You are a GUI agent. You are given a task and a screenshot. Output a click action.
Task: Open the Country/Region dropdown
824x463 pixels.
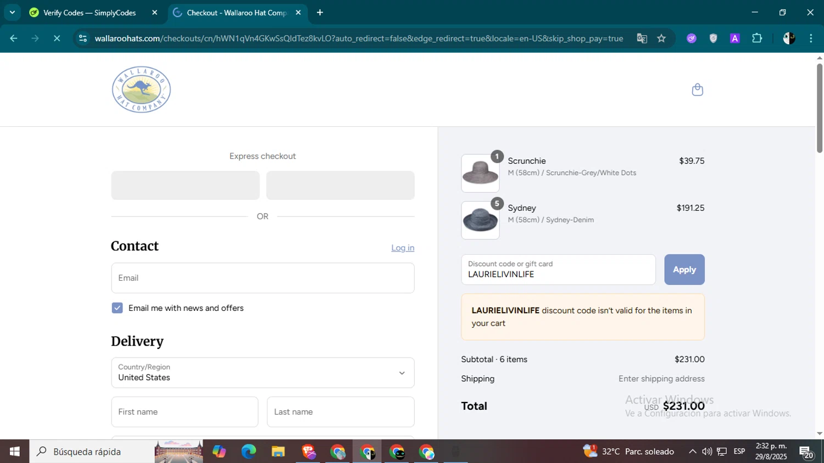coord(263,373)
